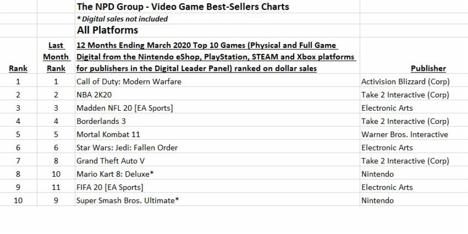This screenshot has width=468, height=234.
Task: Click the '12 Months Ending March 2020' header
Action: coord(216,57)
